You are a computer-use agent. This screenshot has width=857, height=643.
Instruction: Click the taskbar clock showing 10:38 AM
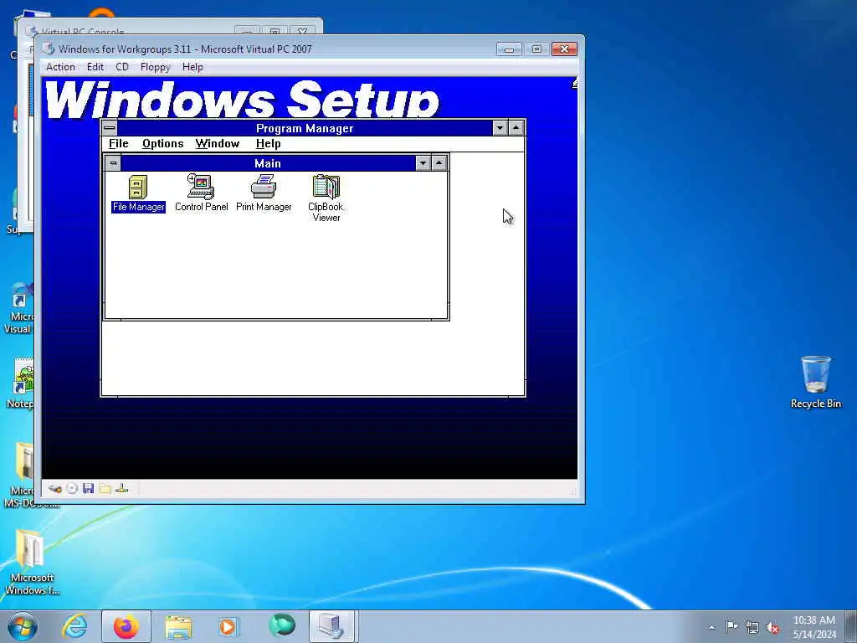(813, 627)
